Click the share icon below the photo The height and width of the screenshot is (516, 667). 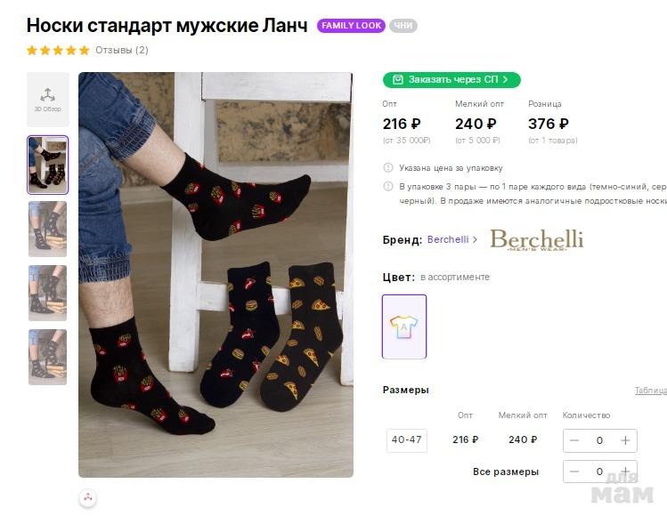point(87,498)
